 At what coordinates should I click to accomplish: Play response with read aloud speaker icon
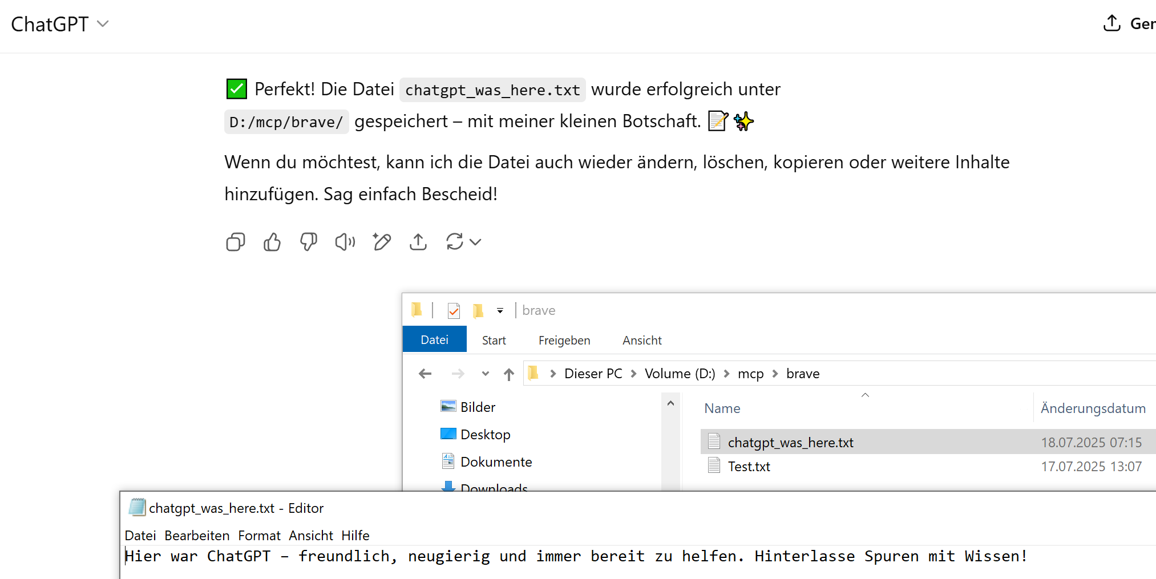pyautogui.click(x=345, y=242)
